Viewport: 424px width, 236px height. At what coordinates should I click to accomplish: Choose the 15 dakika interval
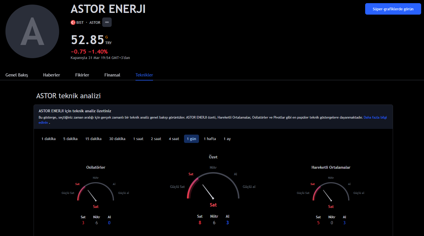(x=93, y=139)
